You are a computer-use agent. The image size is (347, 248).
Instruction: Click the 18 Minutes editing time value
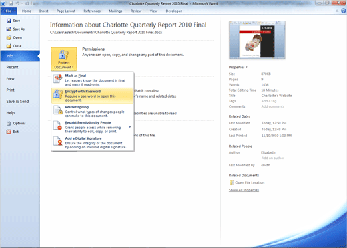click(270, 90)
